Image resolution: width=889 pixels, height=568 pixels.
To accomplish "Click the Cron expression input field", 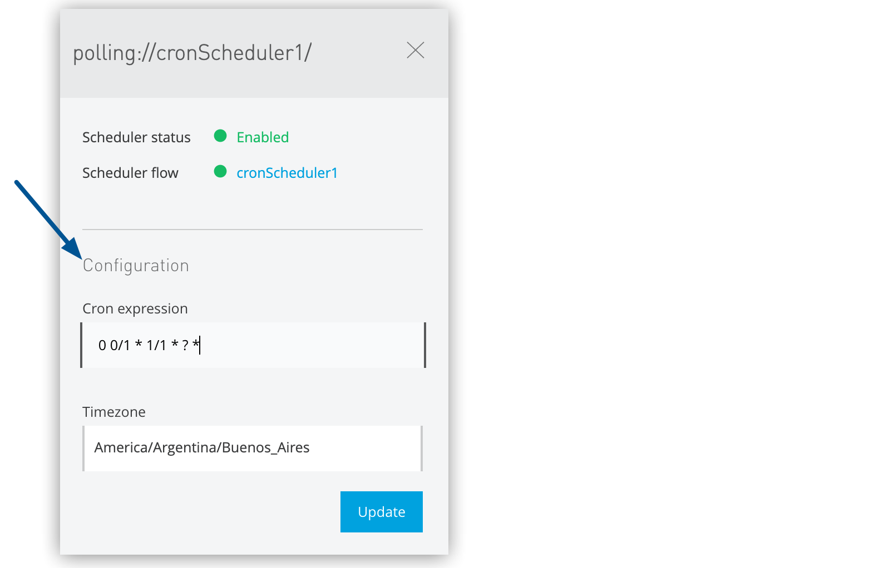I will point(253,345).
